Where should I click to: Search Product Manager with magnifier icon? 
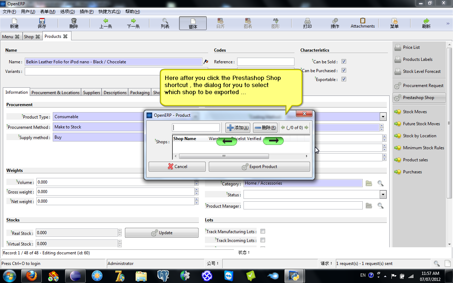[x=380, y=206]
